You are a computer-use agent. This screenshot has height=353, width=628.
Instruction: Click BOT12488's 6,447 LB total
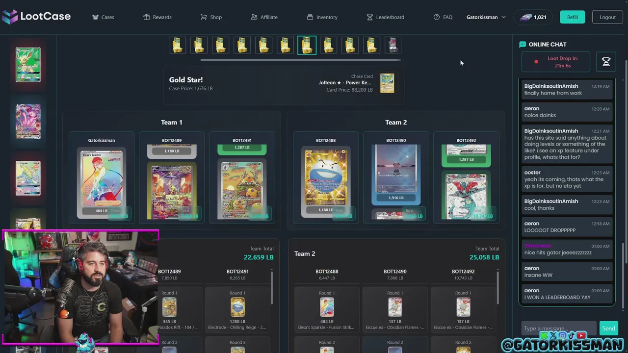point(327,278)
